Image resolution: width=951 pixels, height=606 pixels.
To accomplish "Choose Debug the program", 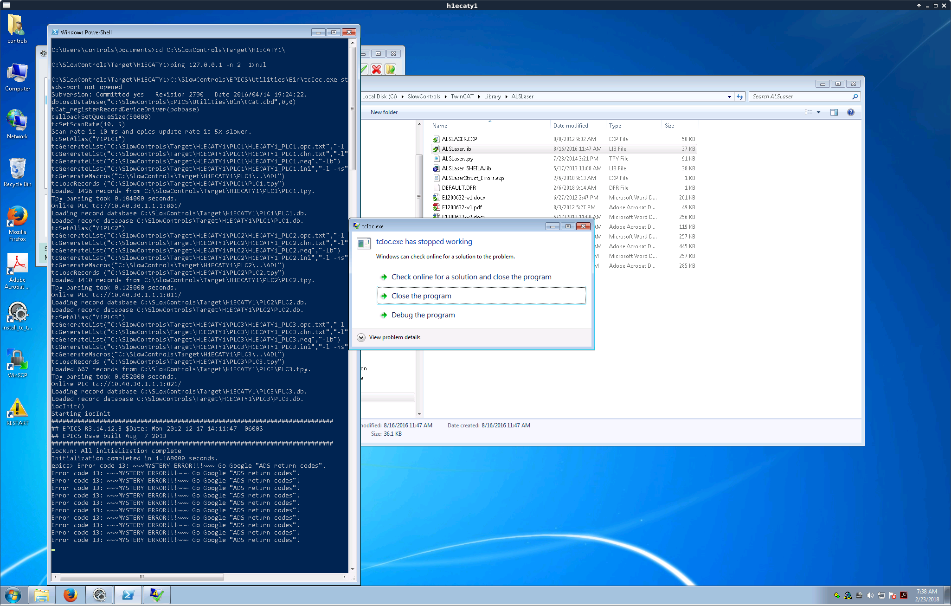I will pyautogui.click(x=481, y=315).
